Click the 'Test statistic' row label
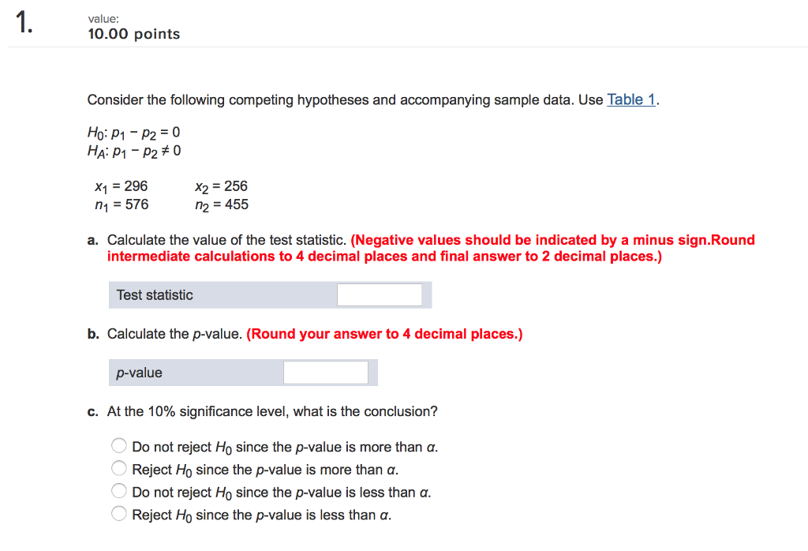 coord(155,294)
